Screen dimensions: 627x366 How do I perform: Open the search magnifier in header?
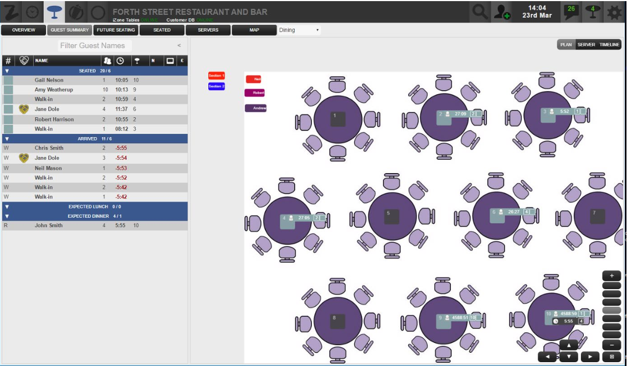pyautogui.click(x=480, y=12)
